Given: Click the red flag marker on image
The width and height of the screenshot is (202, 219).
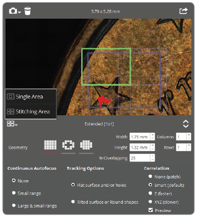Looking at the screenshot, I should point(104,102).
